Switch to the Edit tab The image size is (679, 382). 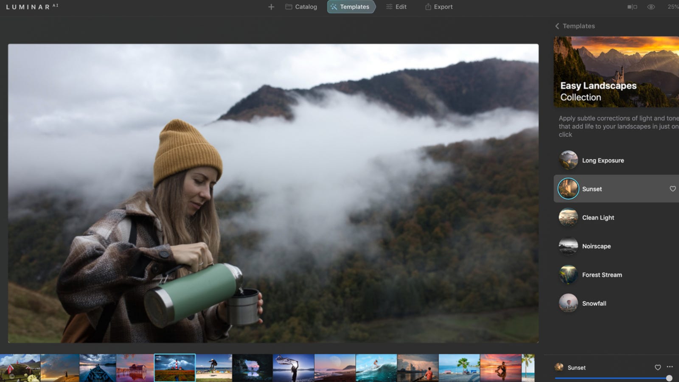(396, 7)
